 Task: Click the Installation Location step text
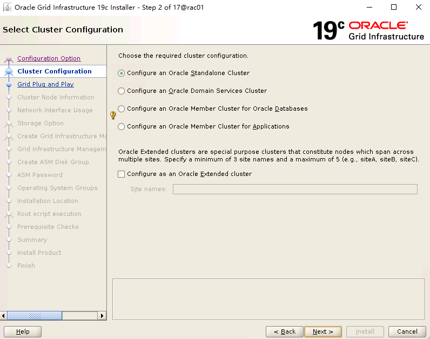click(48, 201)
